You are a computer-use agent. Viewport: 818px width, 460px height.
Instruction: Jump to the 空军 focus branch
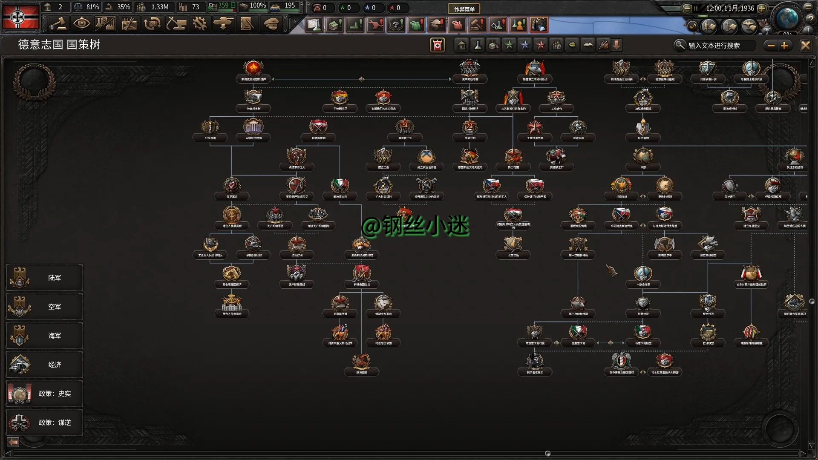[x=44, y=307]
